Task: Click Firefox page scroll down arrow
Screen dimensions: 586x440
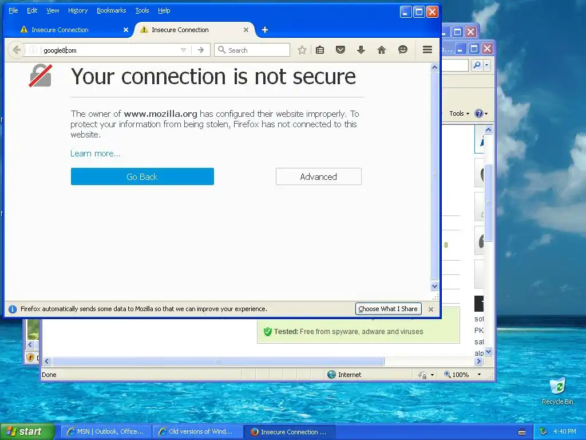Action: click(x=434, y=286)
